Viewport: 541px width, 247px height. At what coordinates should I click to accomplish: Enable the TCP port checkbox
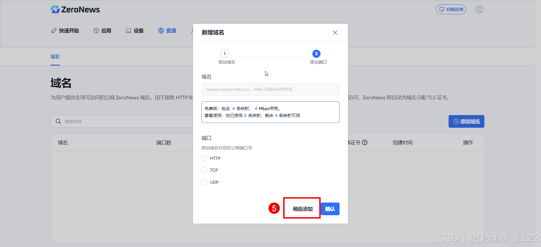click(x=204, y=170)
